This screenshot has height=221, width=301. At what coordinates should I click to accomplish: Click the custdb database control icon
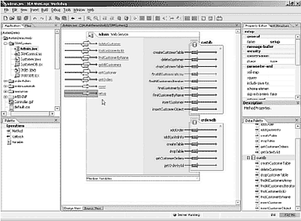tap(195, 44)
